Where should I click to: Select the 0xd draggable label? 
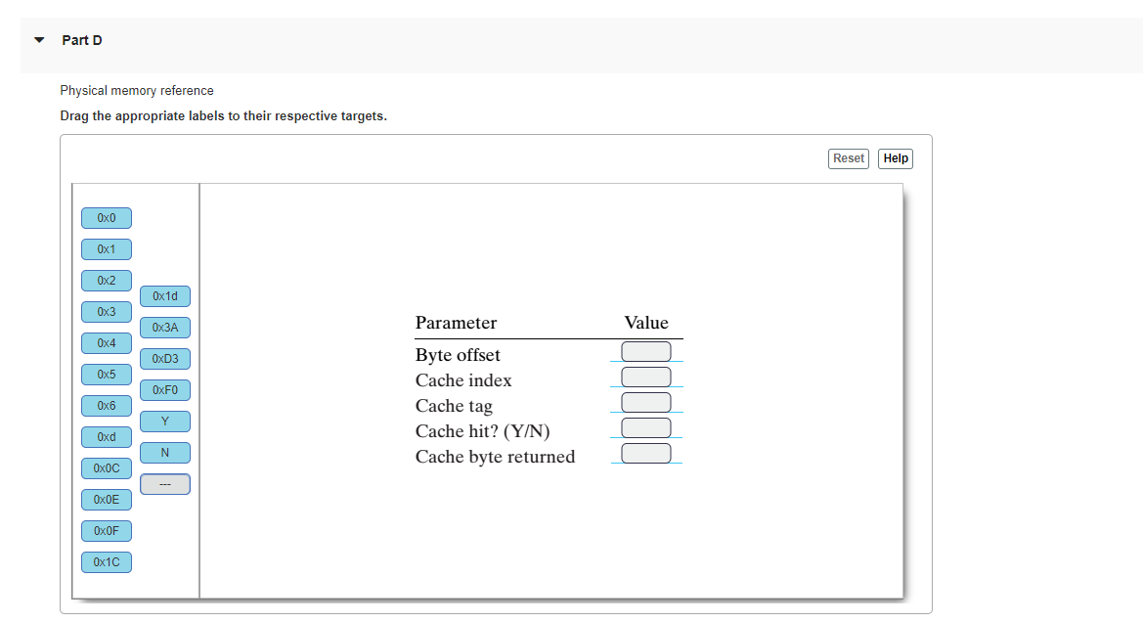pos(106,436)
